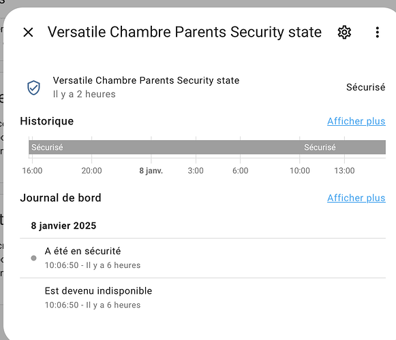396x340 pixels.
Task: Open Afficher plus link next to Journal de bord
Action: [x=356, y=198]
